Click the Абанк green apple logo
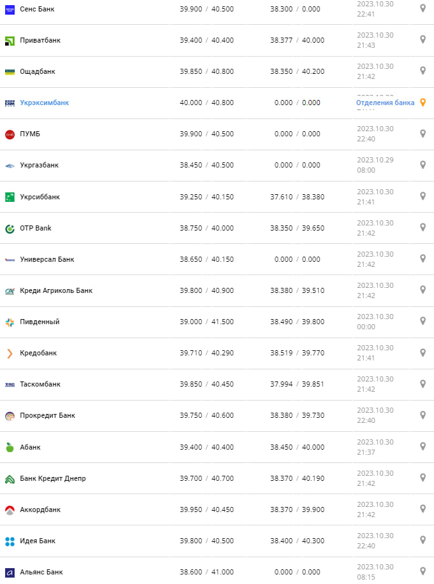Screen dimensions: 434x584 click(10, 447)
